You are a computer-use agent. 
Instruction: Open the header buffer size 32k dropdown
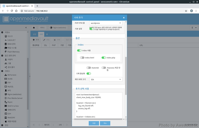point(106,79)
